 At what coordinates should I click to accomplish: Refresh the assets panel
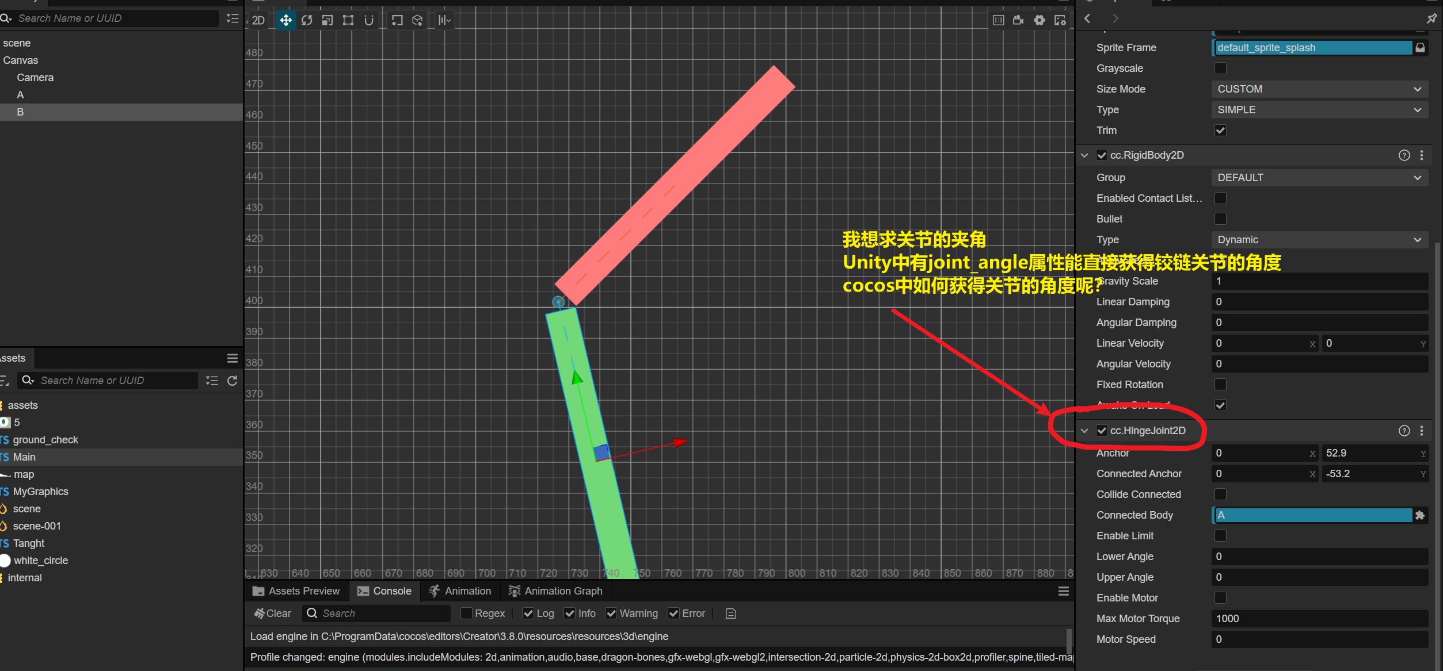point(233,381)
